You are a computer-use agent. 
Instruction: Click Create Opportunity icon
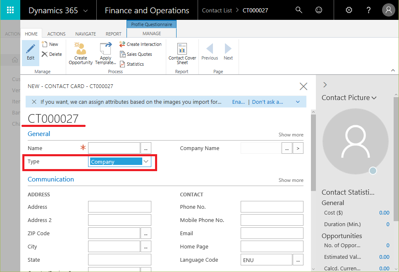click(81, 53)
